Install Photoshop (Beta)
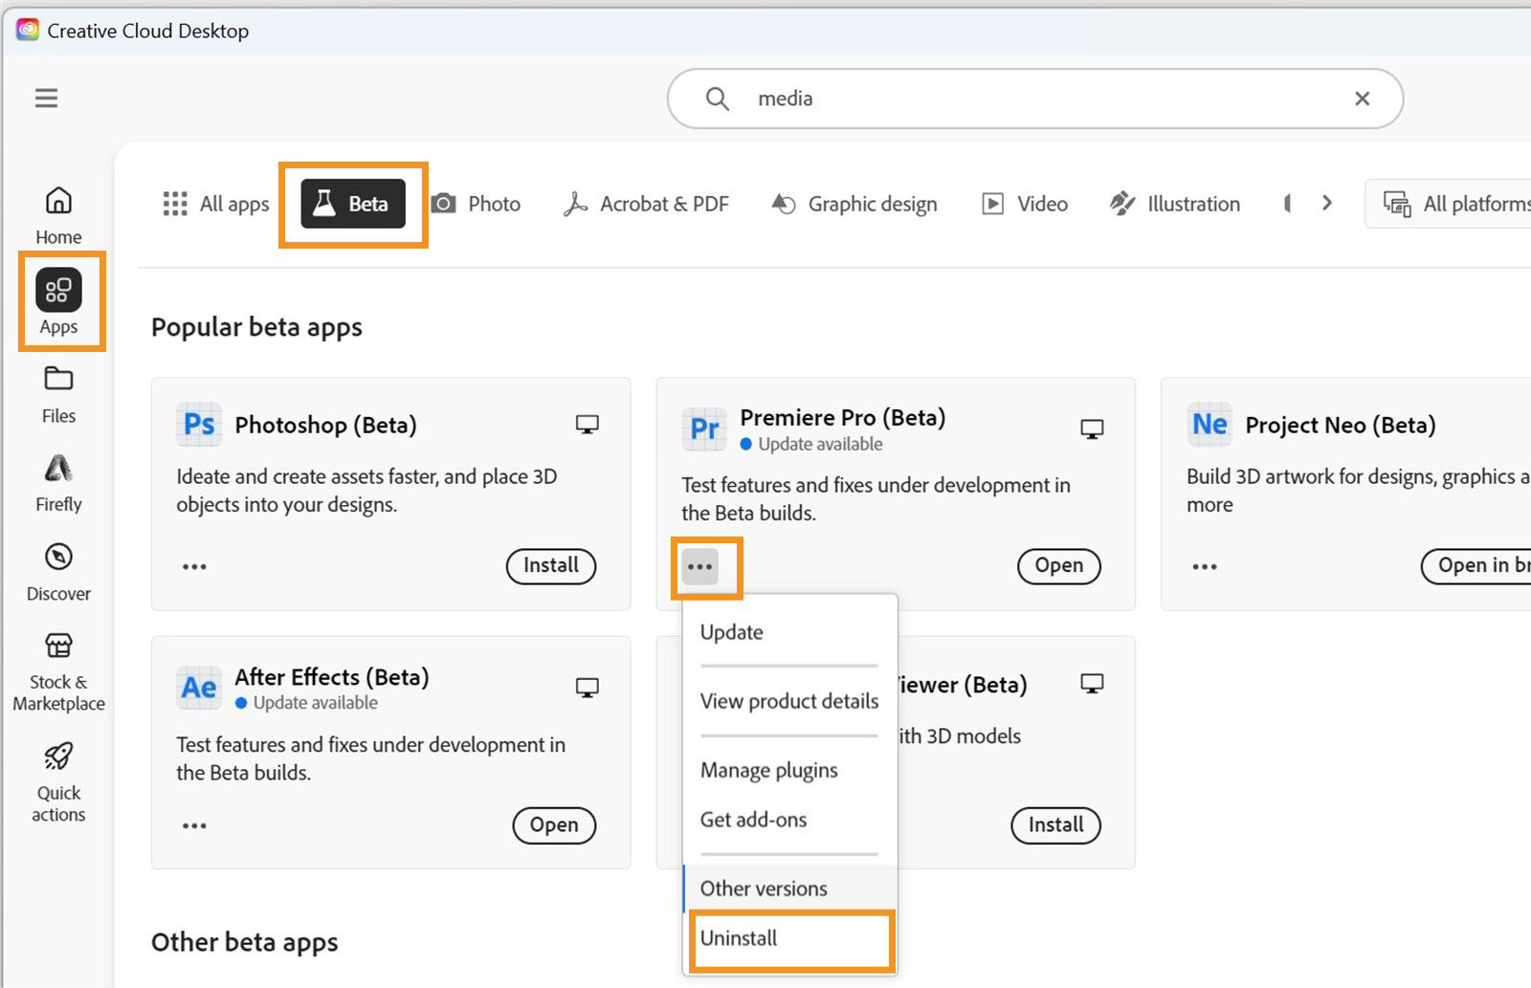 (550, 566)
